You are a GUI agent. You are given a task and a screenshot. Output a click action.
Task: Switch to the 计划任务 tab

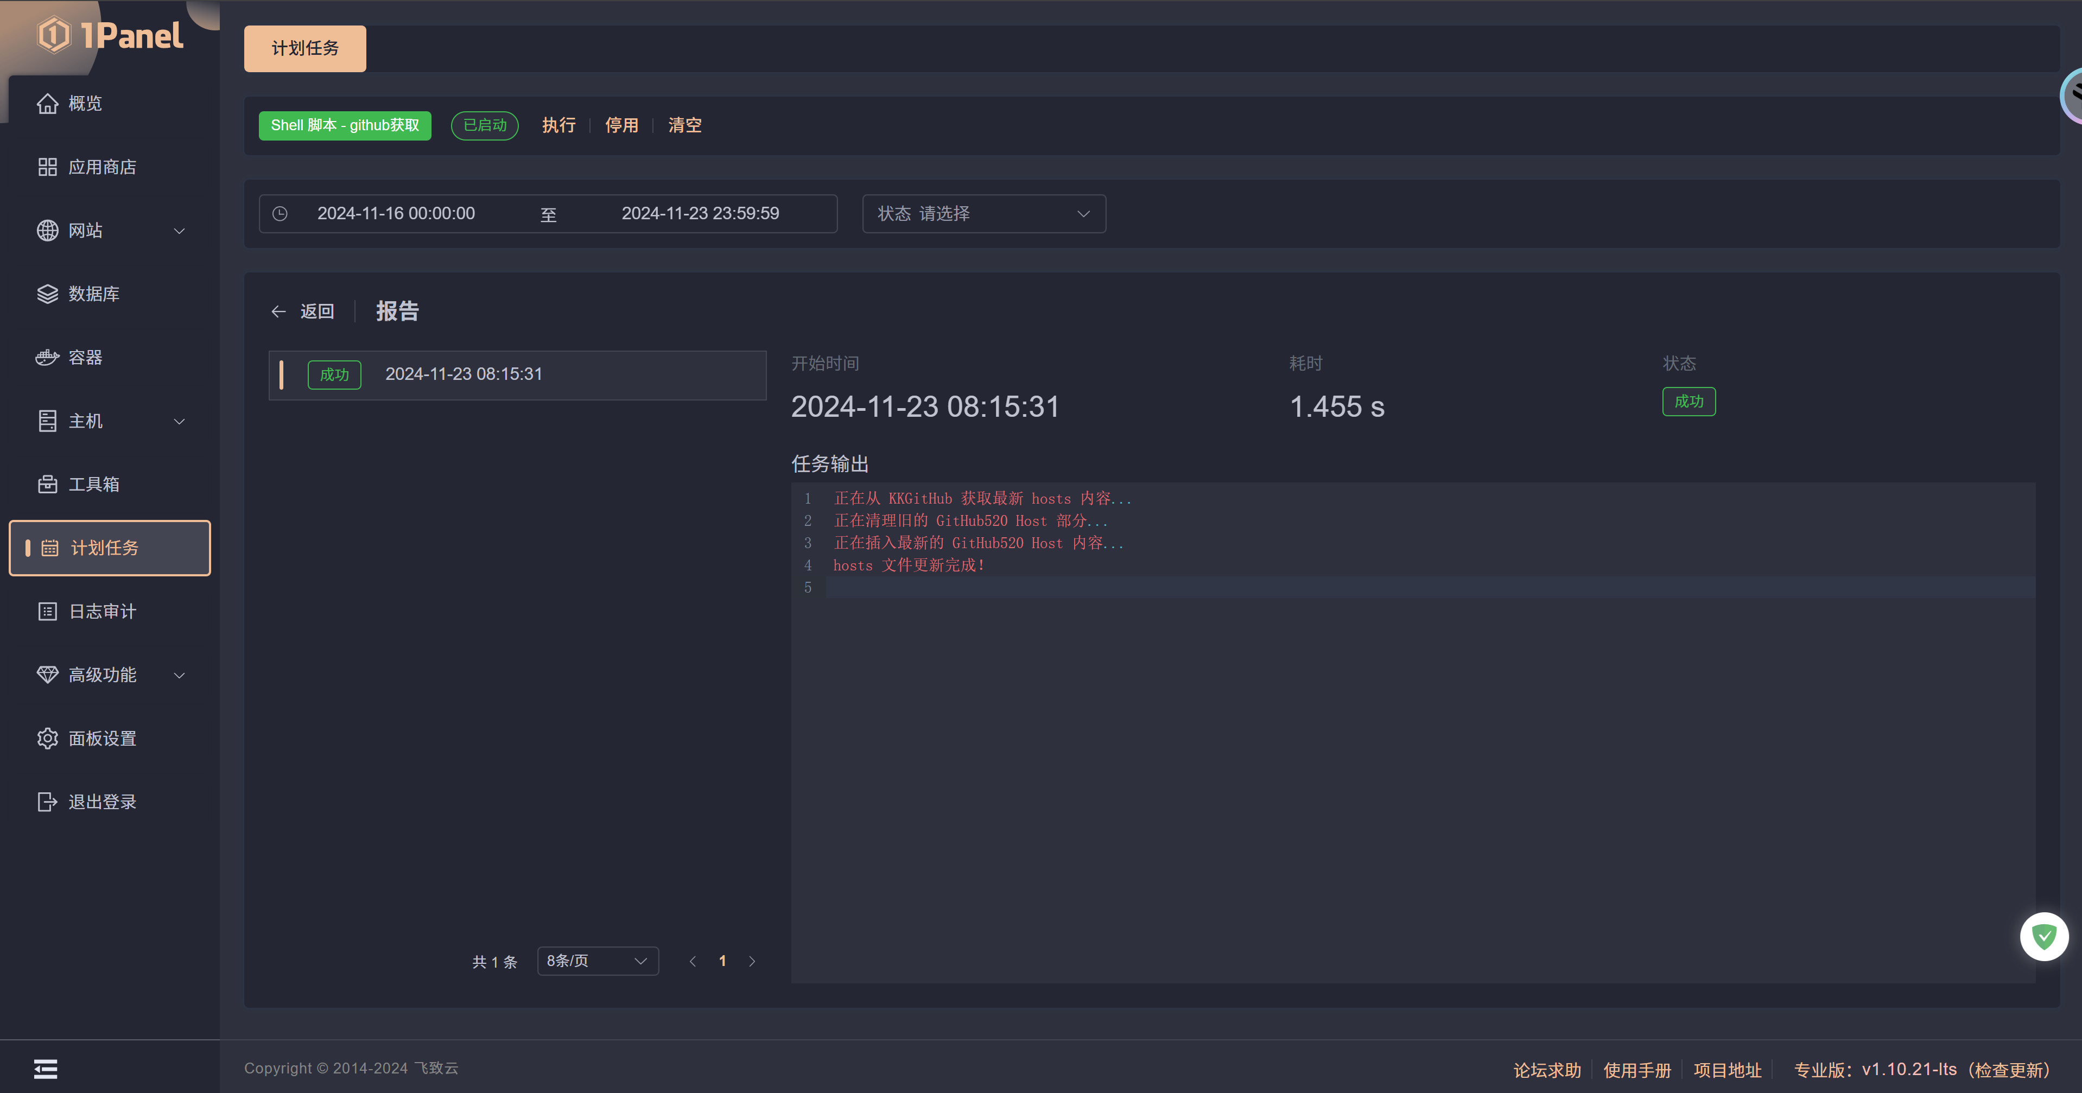(304, 48)
